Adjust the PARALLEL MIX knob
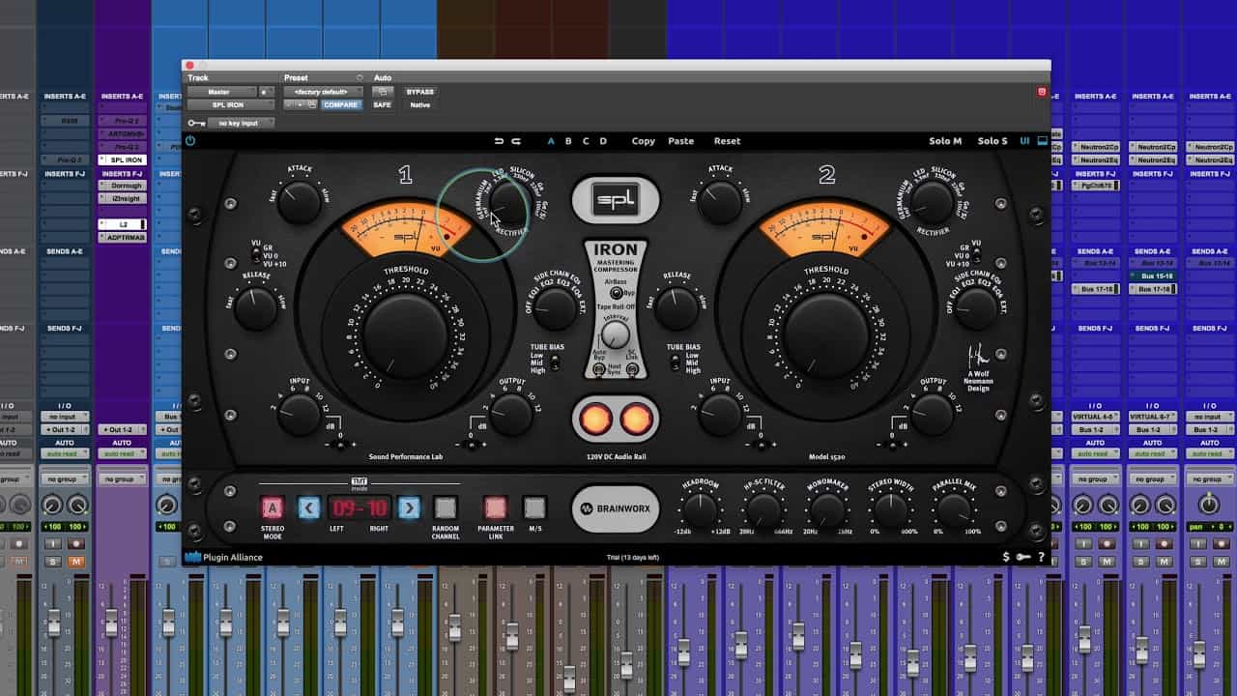The image size is (1237, 696). click(952, 507)
